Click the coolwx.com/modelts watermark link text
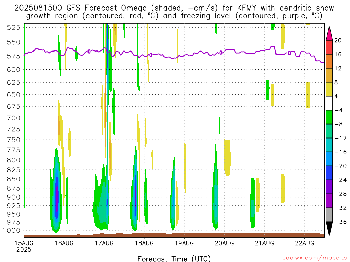350x262 pixels. [x=314, y=258]
